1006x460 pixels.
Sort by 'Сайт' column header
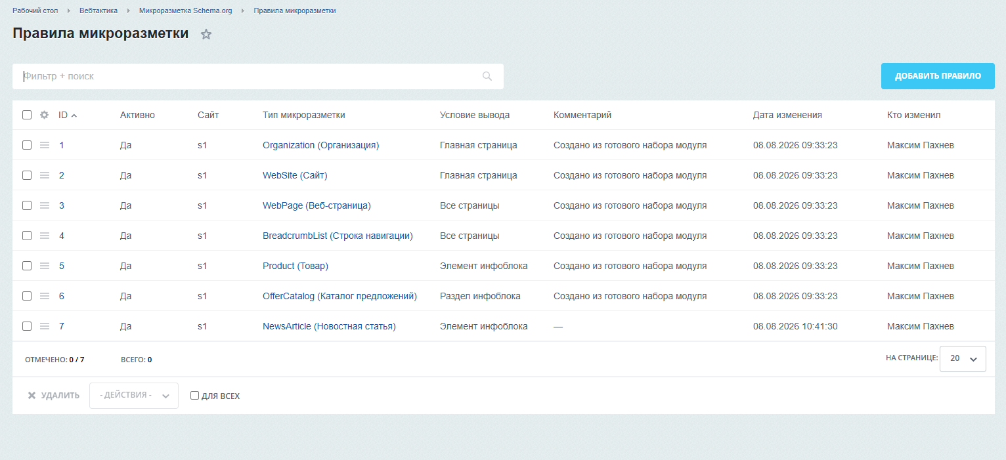coord(208,115)
